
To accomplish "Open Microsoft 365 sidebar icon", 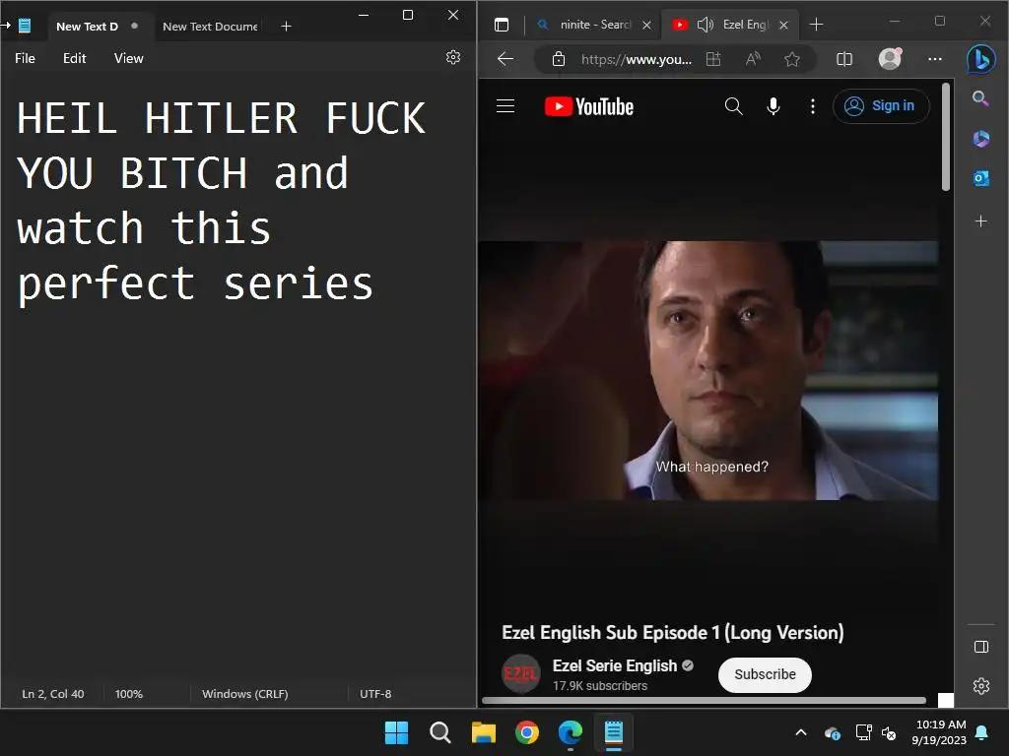I will pos(980,138).
